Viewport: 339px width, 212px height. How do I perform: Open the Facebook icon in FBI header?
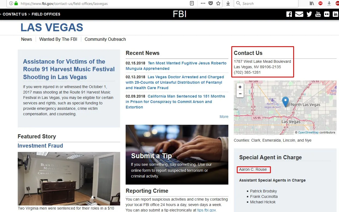point(289,14)
